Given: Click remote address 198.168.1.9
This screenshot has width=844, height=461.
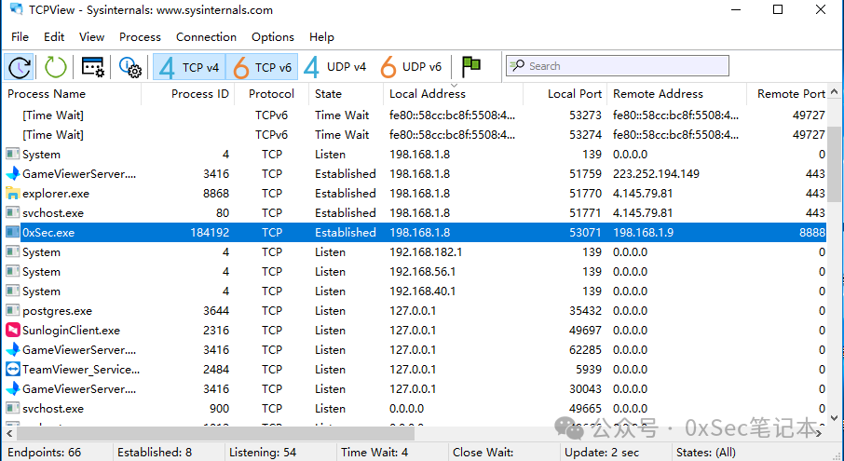Looking at the screenshot, I should pos(643,233).
